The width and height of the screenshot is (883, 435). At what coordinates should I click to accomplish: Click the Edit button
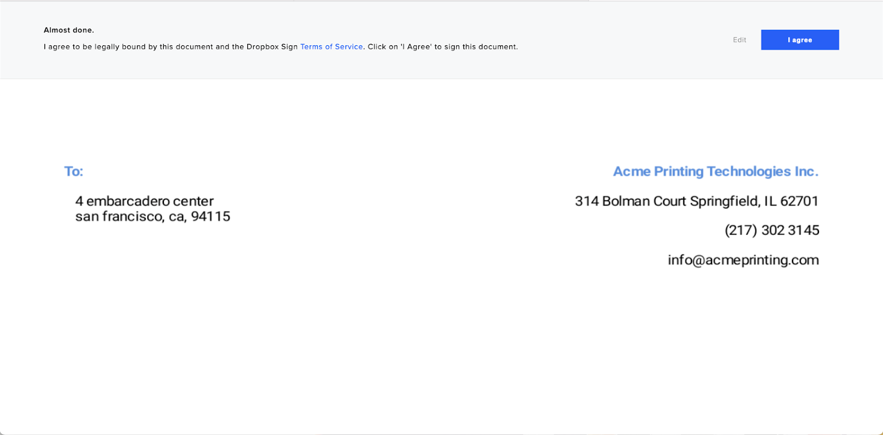click(740, 40)
